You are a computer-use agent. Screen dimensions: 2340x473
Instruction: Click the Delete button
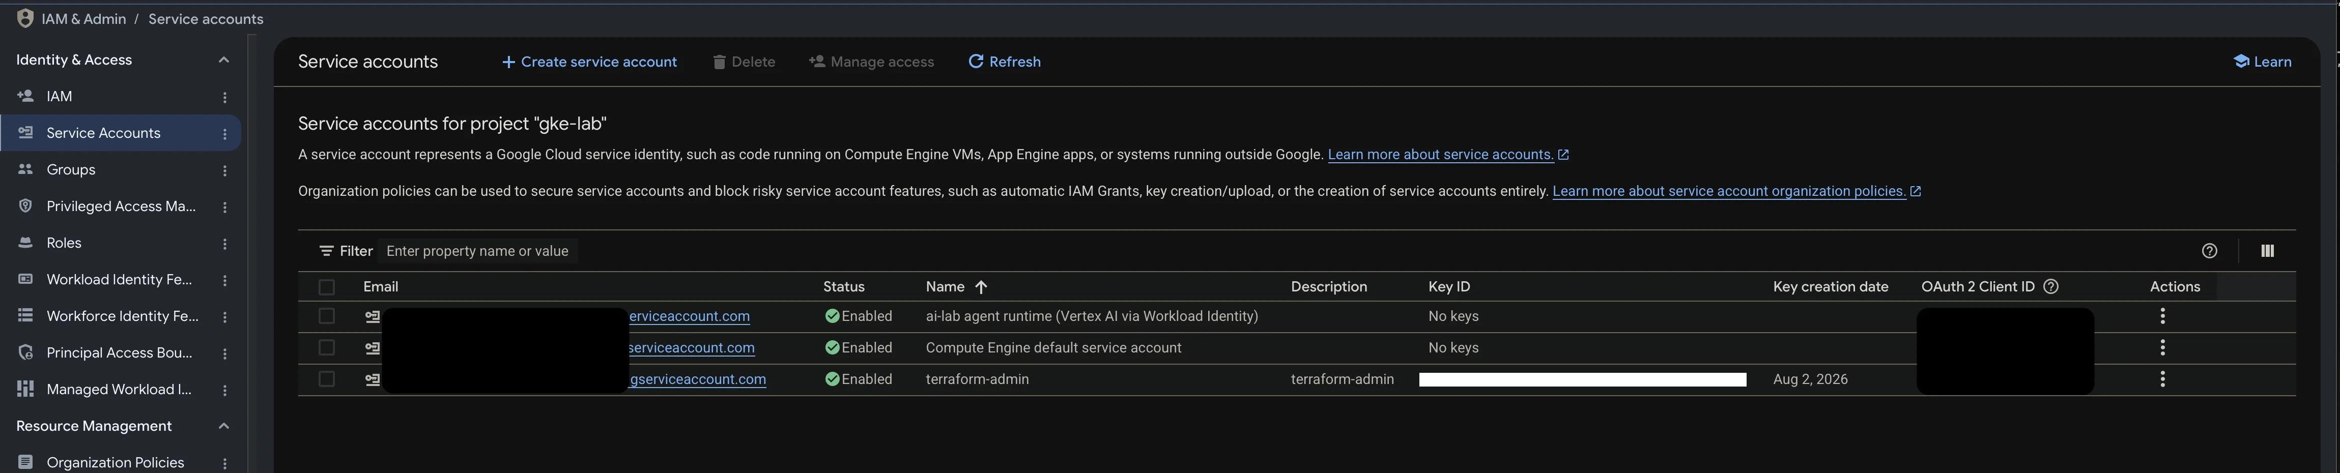[x=743, y=62]
